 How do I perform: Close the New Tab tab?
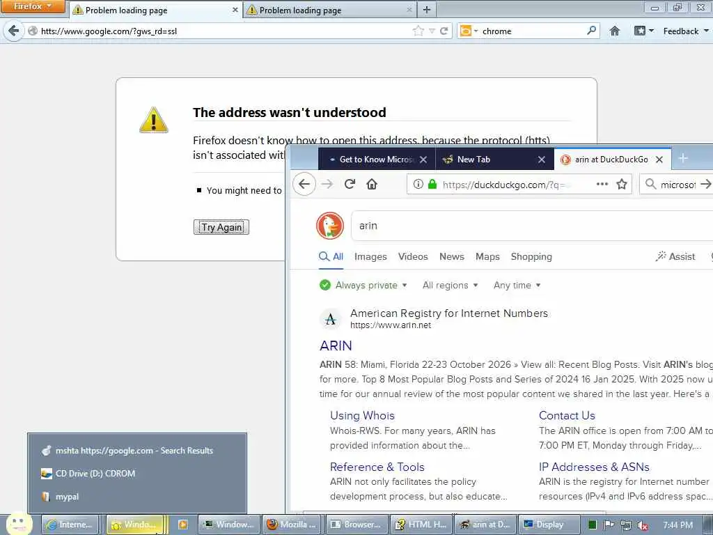coord(542,160)
